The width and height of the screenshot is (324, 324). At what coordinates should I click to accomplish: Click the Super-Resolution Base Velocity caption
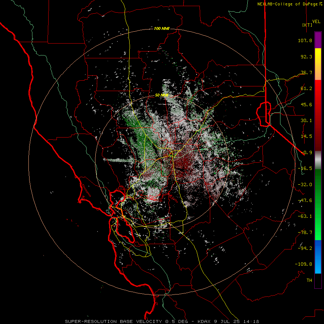pyautogui.click(x=162, y=321)
